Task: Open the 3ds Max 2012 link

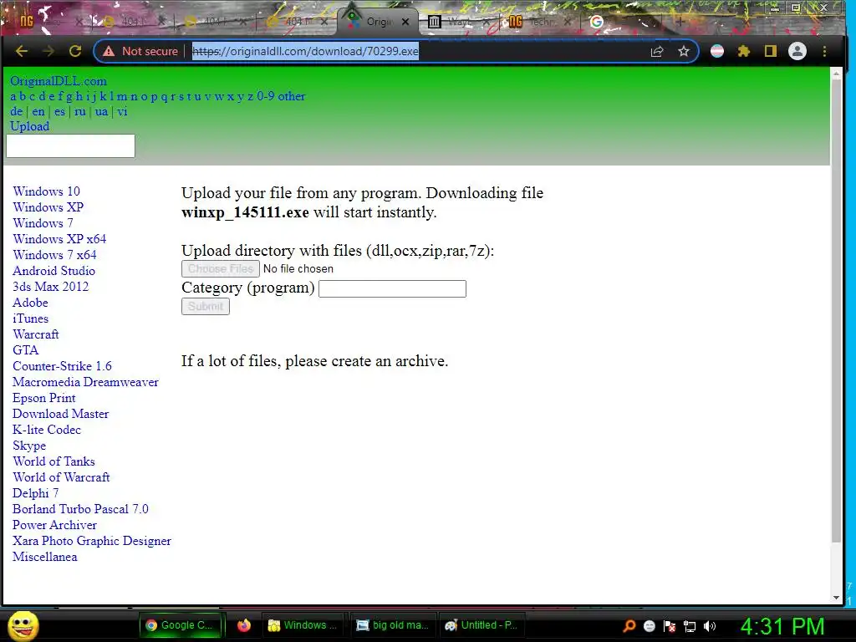Action: click(50, 286)
